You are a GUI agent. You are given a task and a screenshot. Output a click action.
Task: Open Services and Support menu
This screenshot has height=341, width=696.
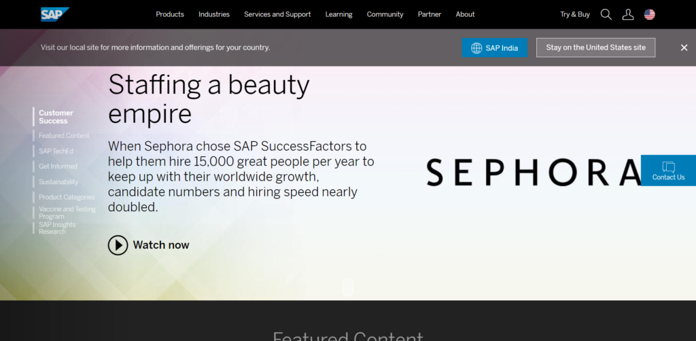coord(277,14)
